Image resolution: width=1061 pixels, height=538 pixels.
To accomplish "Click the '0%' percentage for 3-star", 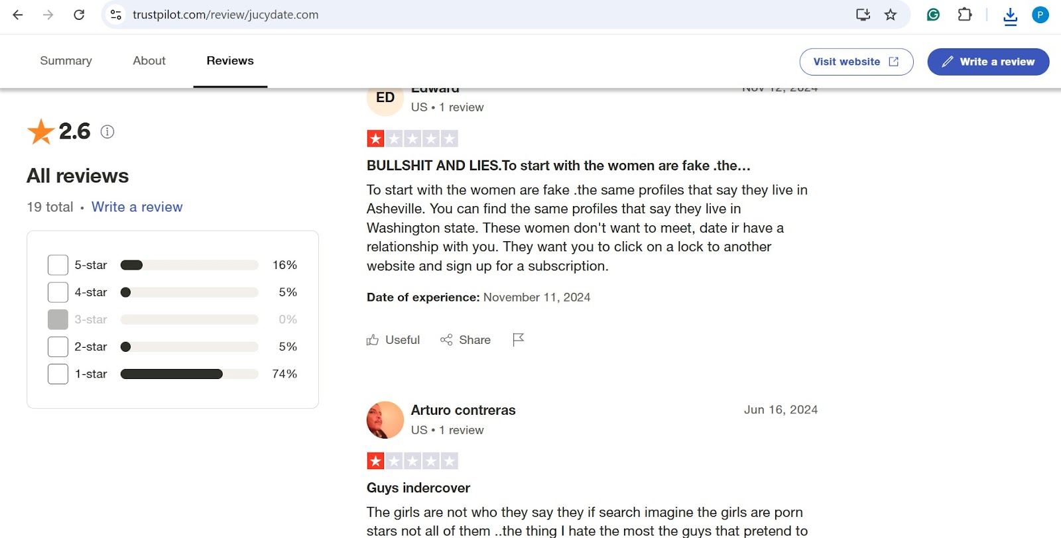I will point(288,319).
